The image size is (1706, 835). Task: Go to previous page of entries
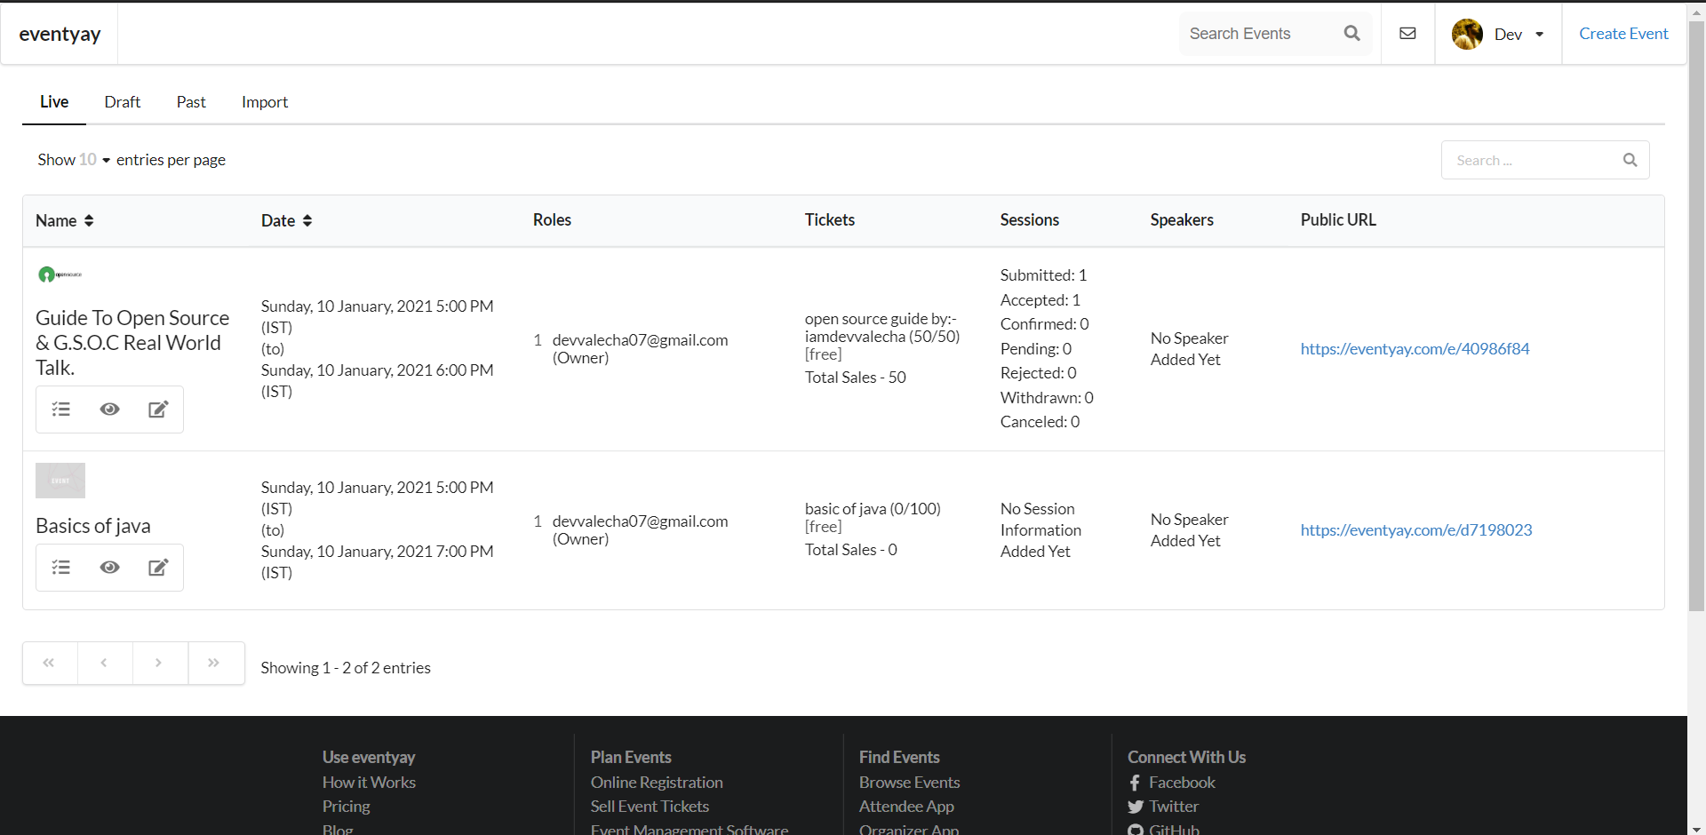[105, 663]
